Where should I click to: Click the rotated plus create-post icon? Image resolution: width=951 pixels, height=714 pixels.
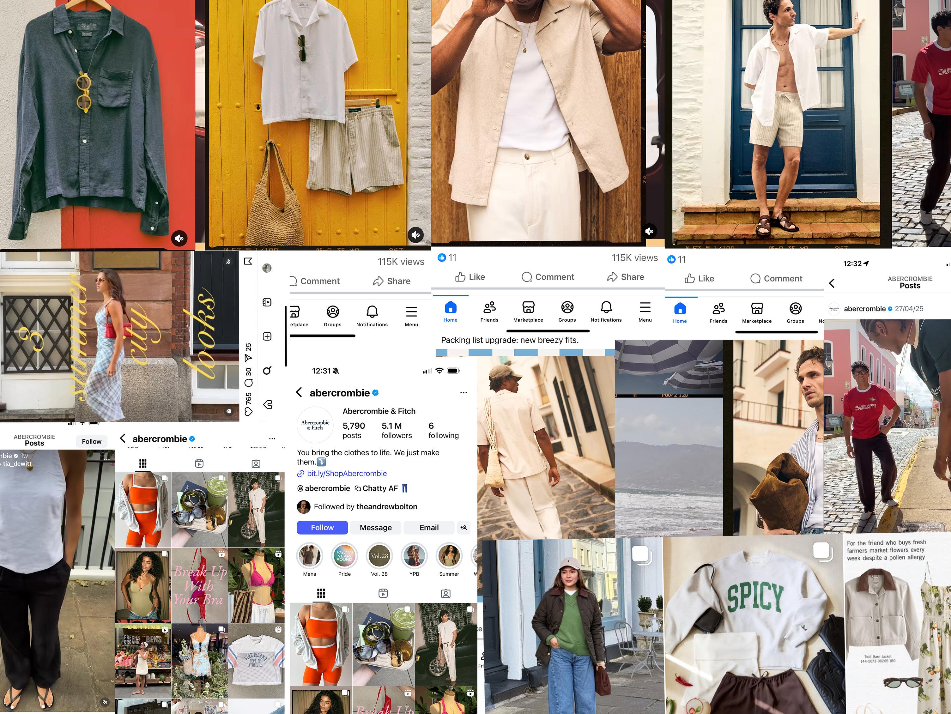tap(267, 336)
